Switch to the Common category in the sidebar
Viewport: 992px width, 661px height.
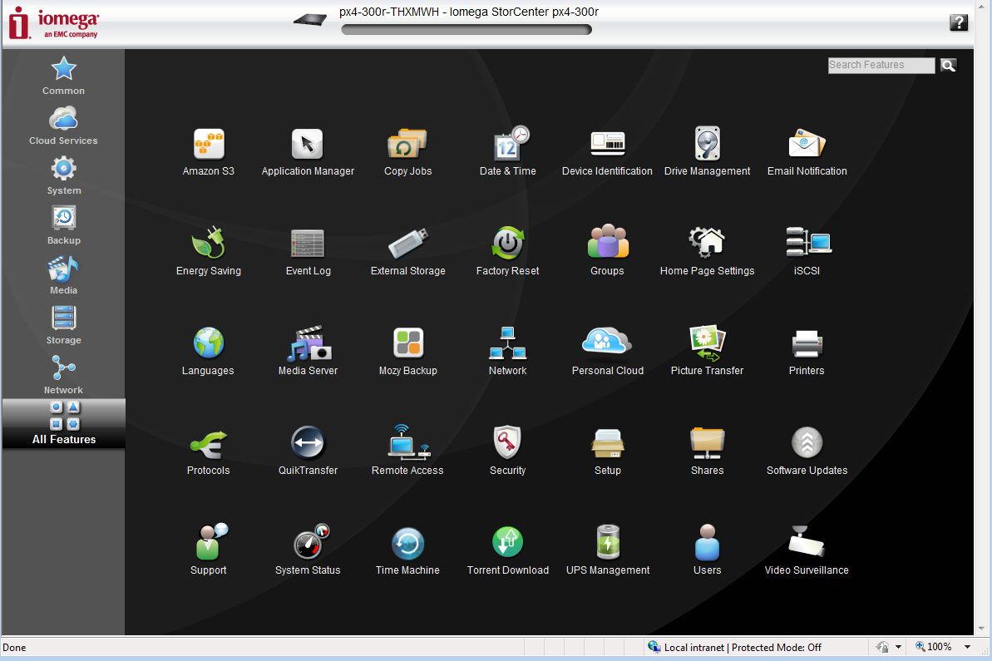point(63,76)
